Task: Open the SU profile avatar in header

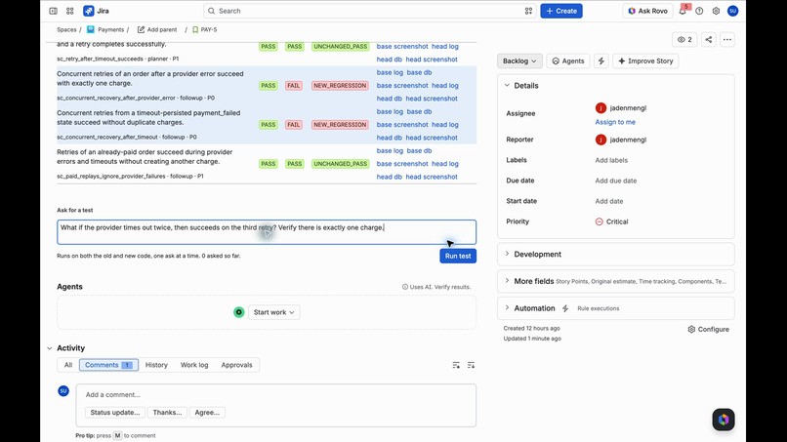Action: click(x=732, y=11)
